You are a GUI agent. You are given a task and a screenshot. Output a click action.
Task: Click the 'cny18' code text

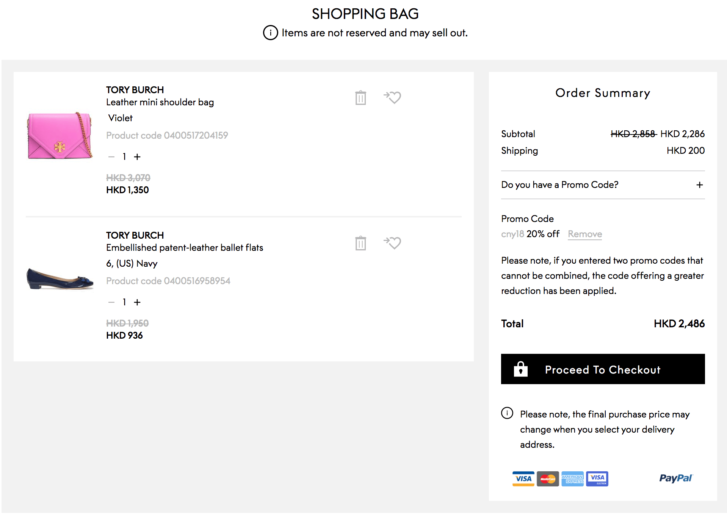tap(512, 234)
